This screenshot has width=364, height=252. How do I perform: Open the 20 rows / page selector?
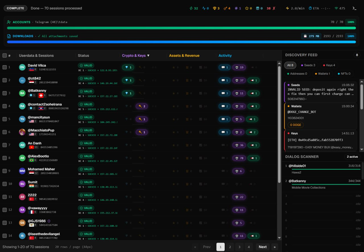(74, 247)
